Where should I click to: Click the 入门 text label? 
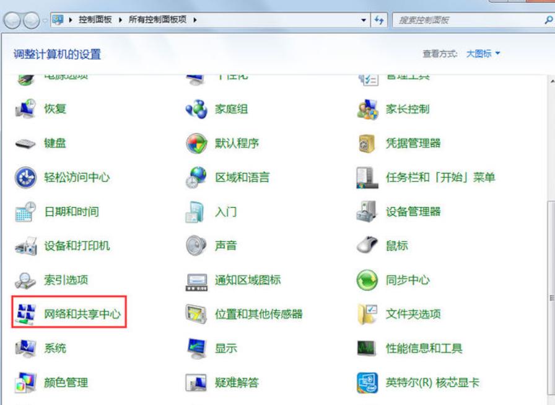coord(225,211)
